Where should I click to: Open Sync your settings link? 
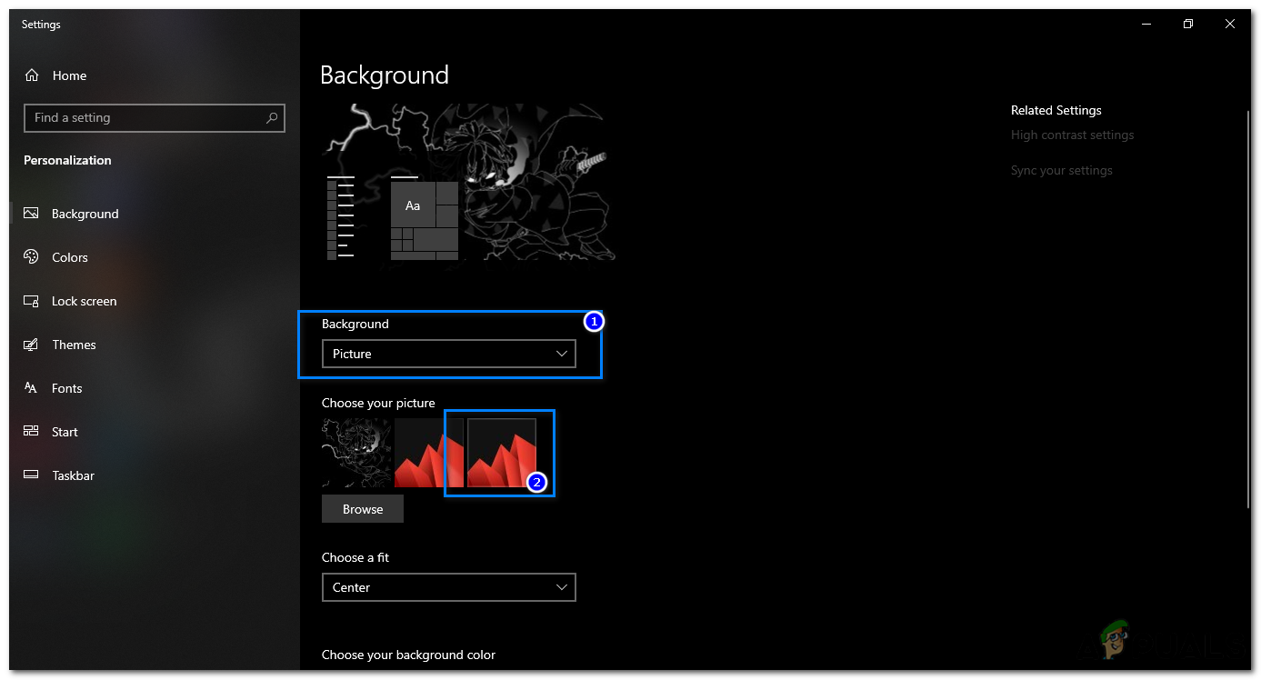[x=1061, y=170]
